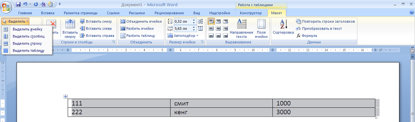Click the Сортировка button
The height and width of the screenshot is (122, 415).
pyautogui.click(x=283, y=27)
